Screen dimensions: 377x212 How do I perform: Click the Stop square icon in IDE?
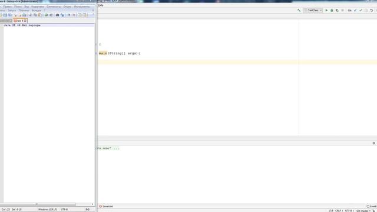coord(342,11)
